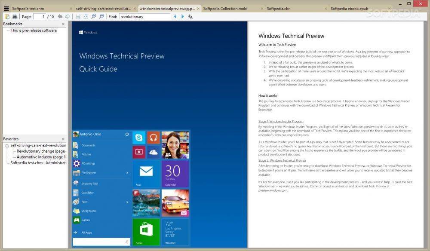Screen dimensions: 430x251
Task: Click the Zoom Out magnifier icon
Action: click(94, 16)
